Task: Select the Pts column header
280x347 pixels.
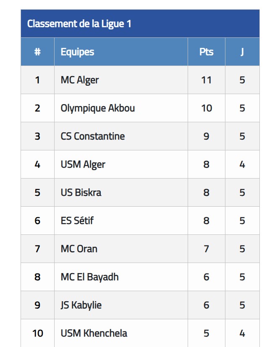Action: coord(207,52)
